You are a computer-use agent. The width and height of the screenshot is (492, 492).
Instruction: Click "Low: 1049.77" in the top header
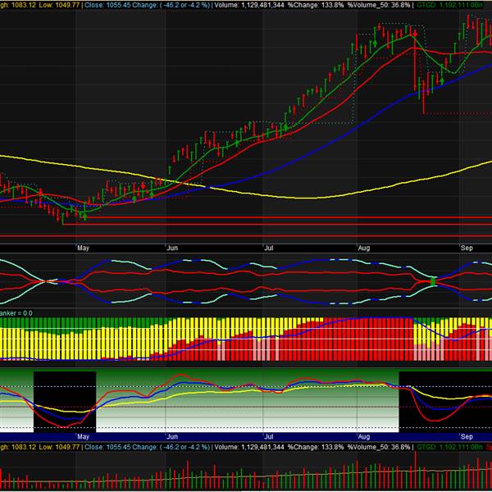coord(59,5)
